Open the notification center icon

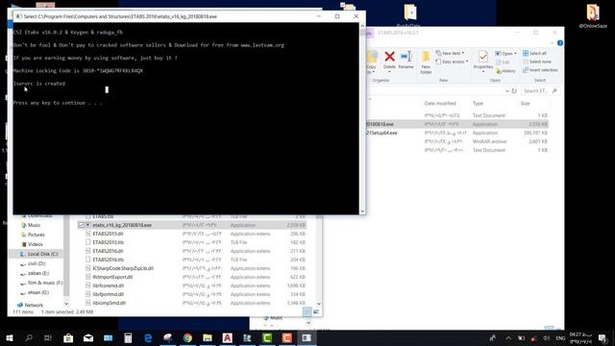(x=603, y=338)
